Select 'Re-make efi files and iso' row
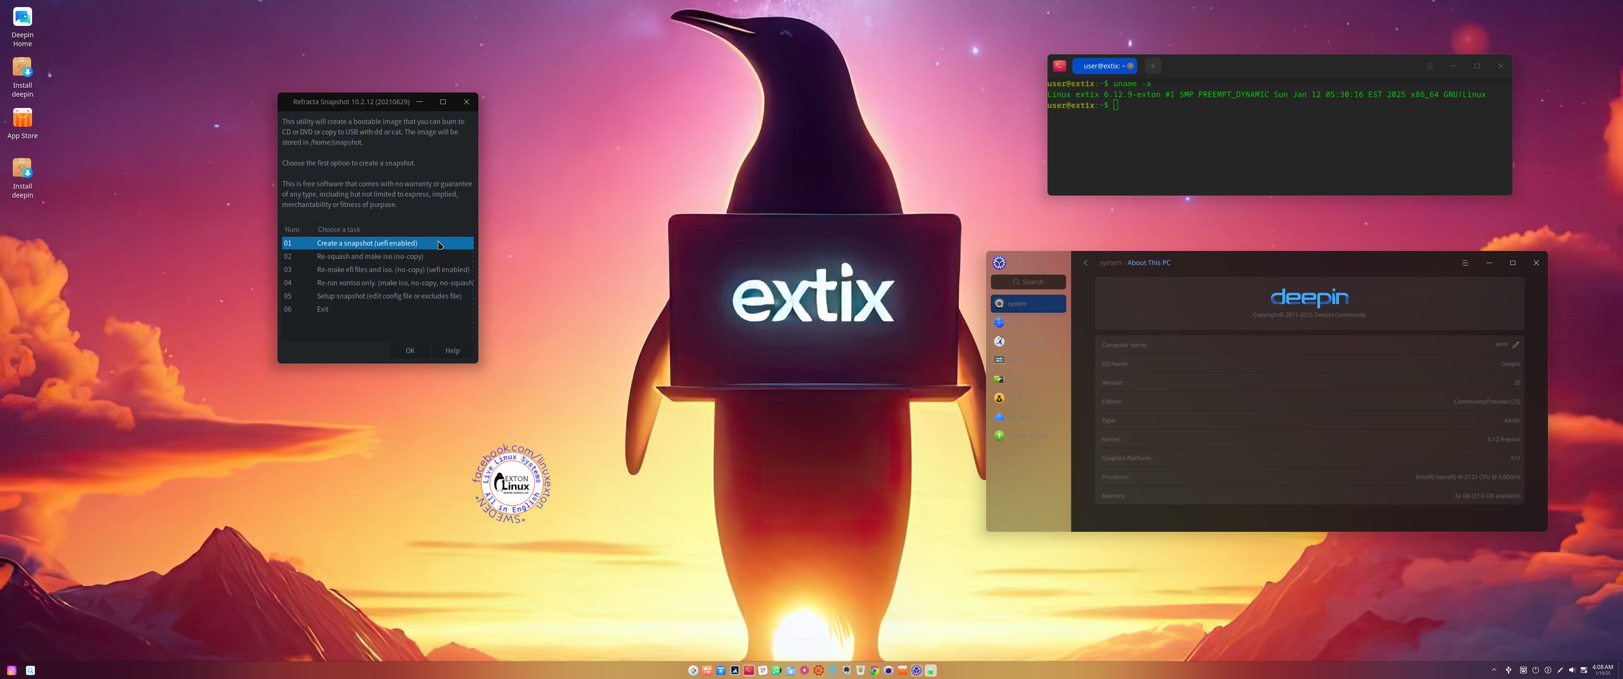The width and height of the screenshot is (1623, 679). pos(377,270)
